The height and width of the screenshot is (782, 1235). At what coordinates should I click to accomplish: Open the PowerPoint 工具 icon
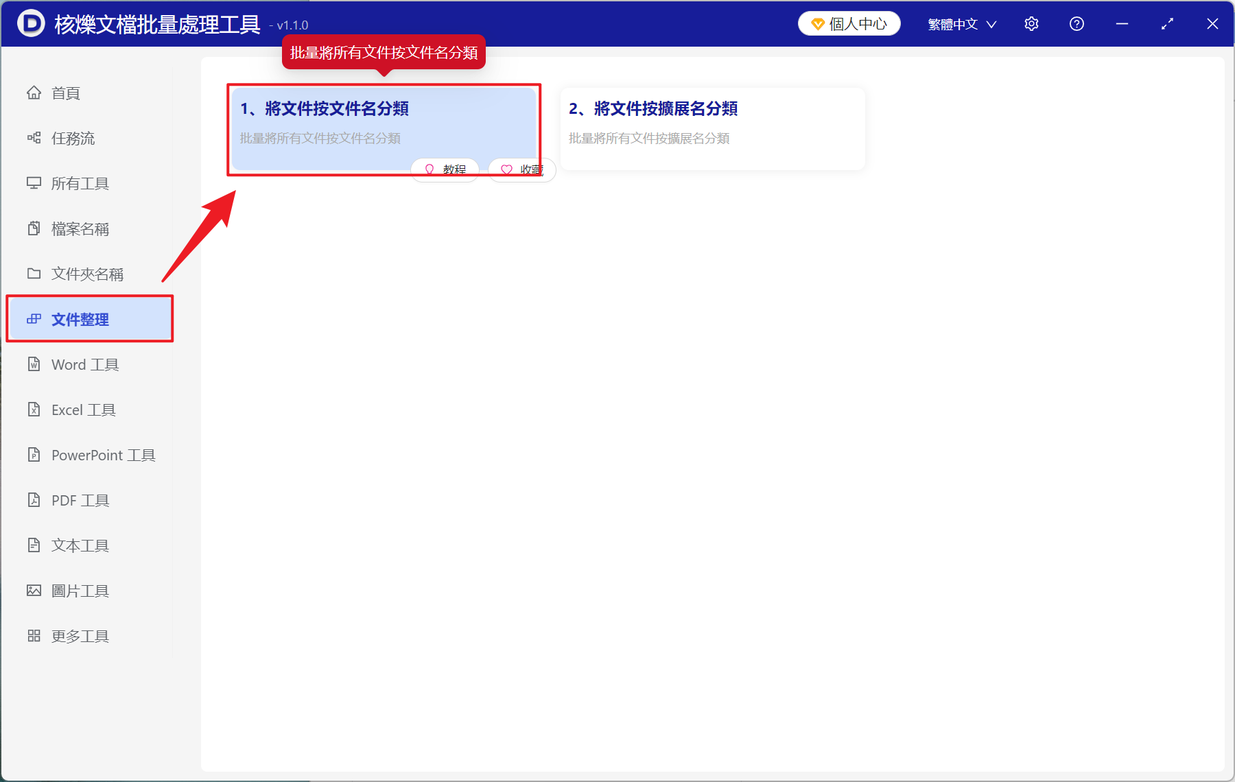34,455
